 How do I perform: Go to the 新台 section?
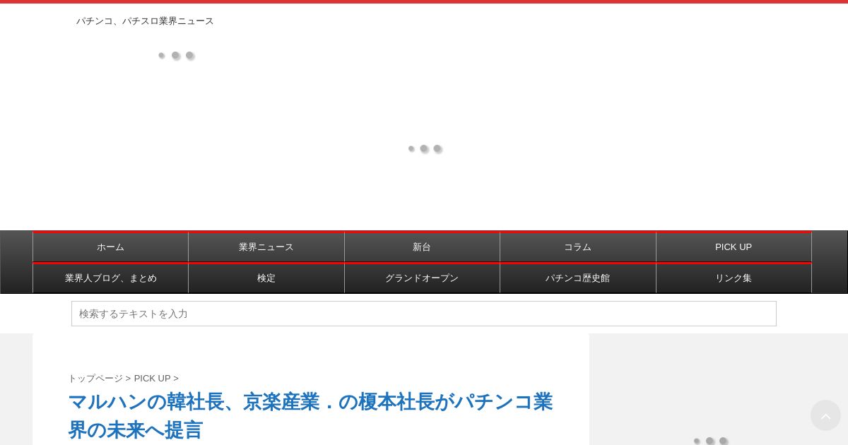click(x=422, y=247)
